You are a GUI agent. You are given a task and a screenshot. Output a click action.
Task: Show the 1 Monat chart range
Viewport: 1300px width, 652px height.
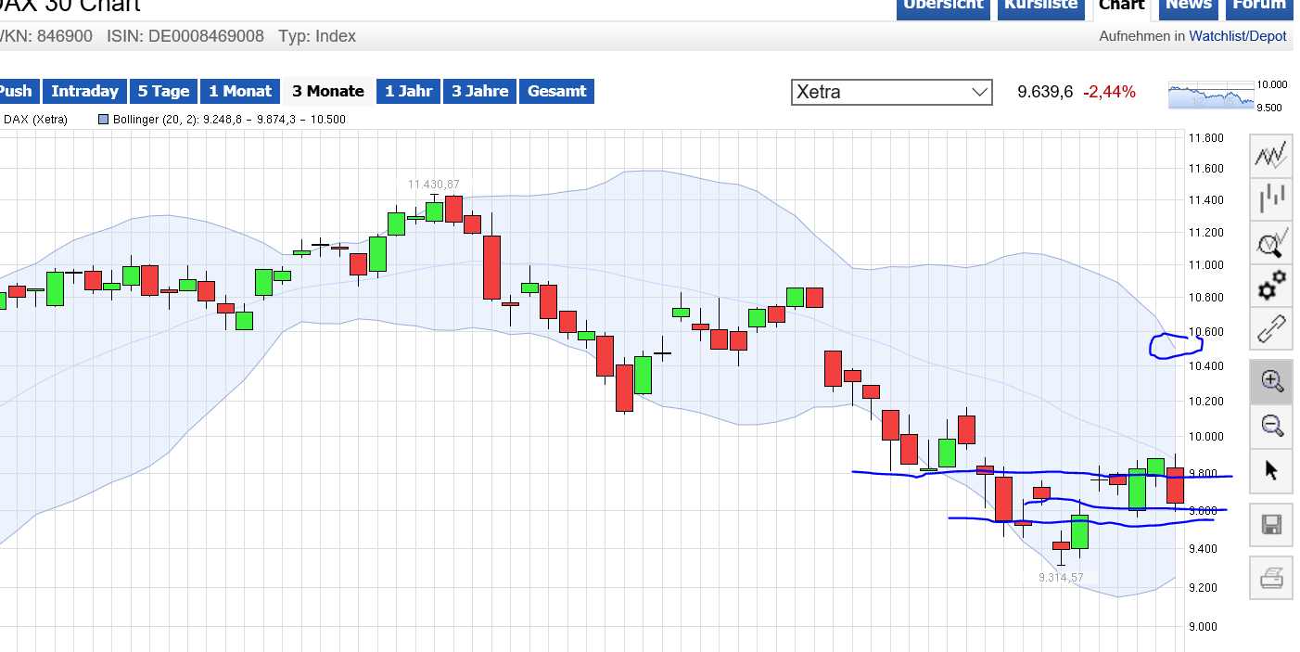[240, 91]
